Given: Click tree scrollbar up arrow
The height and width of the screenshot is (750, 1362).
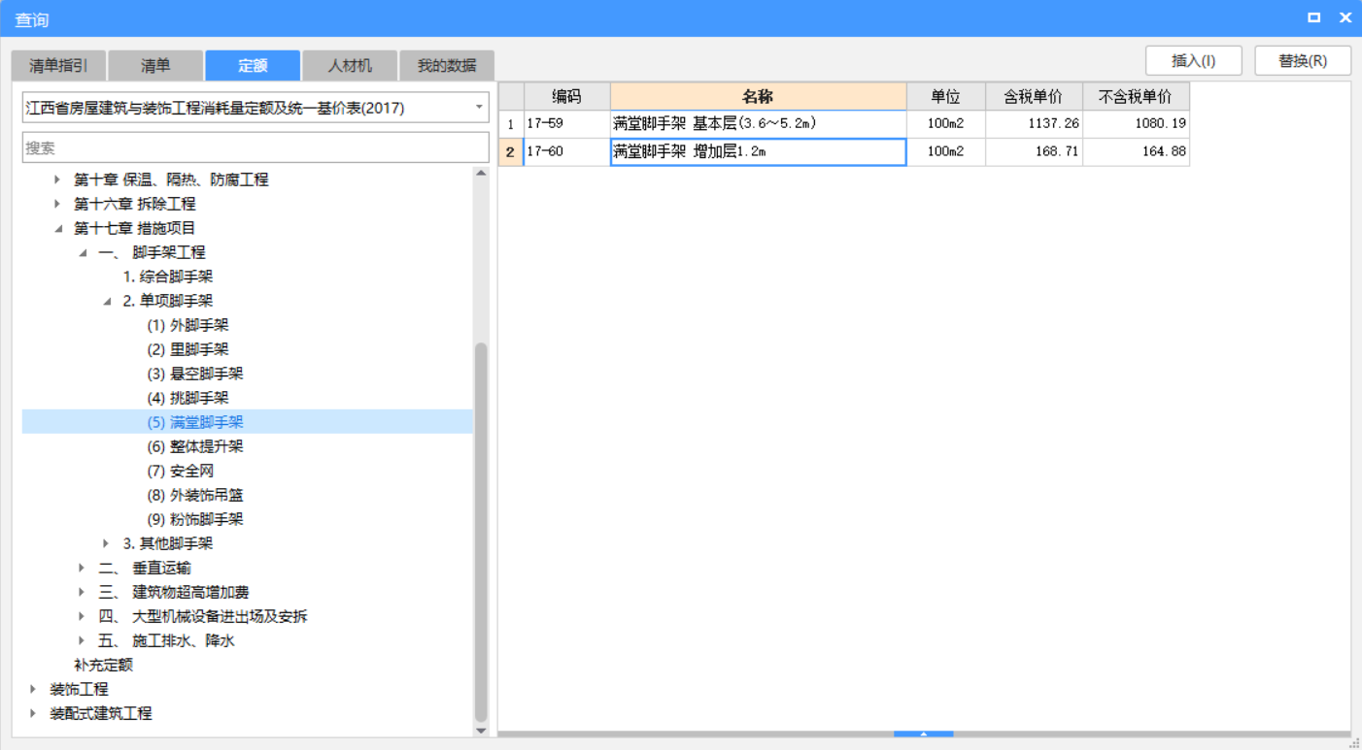Looking at the screenshot, I should (x=481, y=173).
